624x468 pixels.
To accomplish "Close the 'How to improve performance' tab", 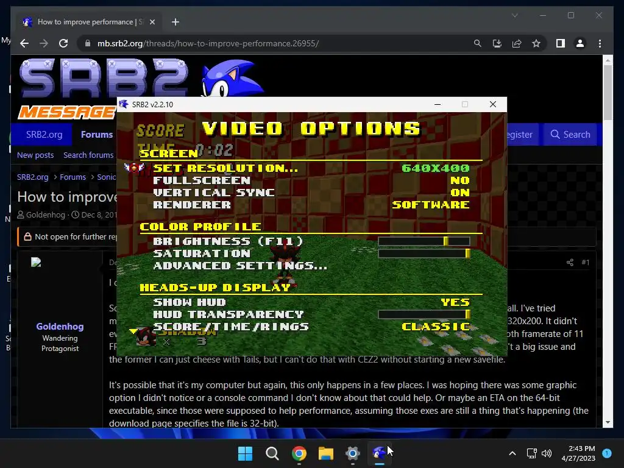I will coord(152,22).
